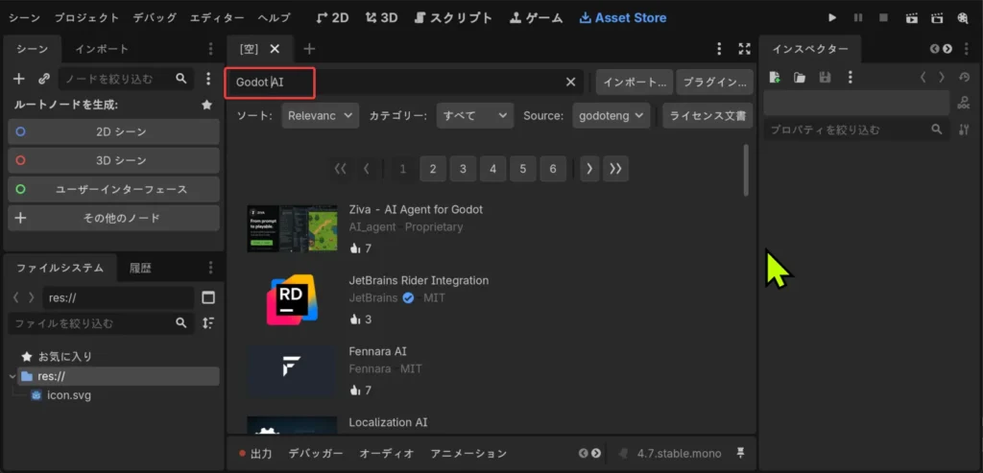Go forward in filesystem history
The height and width of the screenshot is (473, 983).
[x=32, y=298]
